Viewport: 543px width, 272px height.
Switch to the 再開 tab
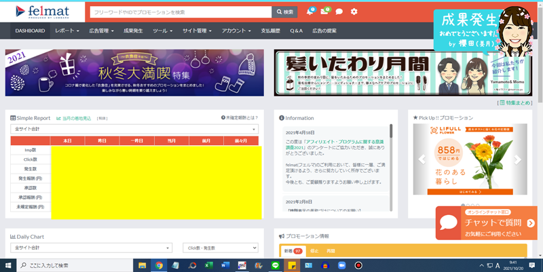[331, 251]
